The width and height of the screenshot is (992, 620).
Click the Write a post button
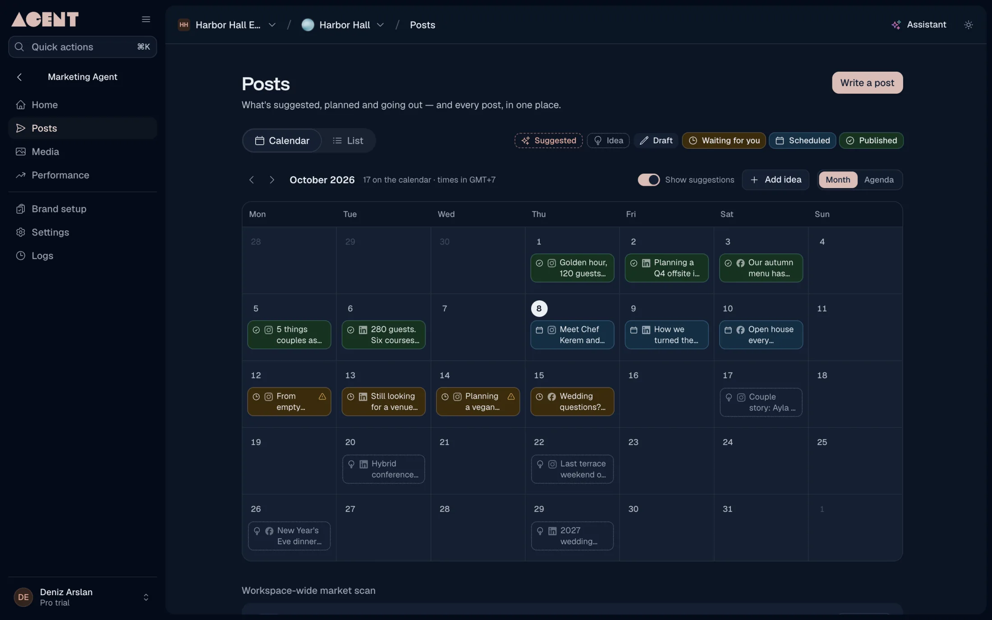[867, 83]
